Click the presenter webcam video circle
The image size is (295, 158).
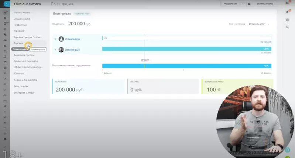click(255, 122)
